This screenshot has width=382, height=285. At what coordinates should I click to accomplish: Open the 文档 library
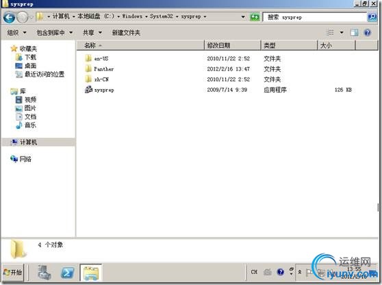pyautogui.click(x=26, y=116)
